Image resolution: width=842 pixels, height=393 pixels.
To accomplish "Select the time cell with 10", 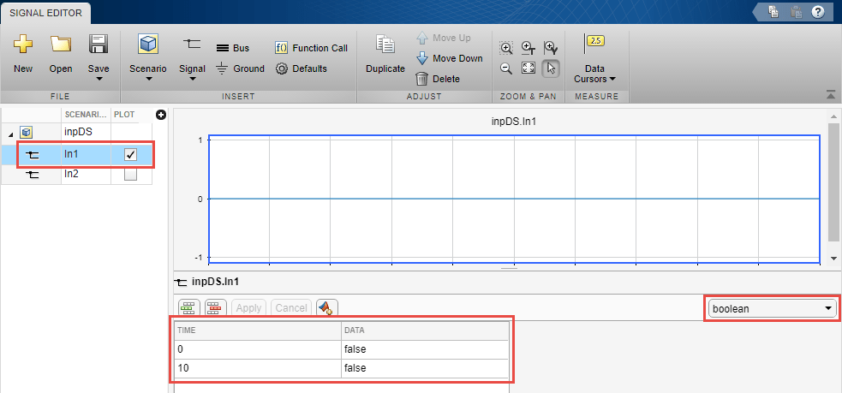I will point(258,368).
